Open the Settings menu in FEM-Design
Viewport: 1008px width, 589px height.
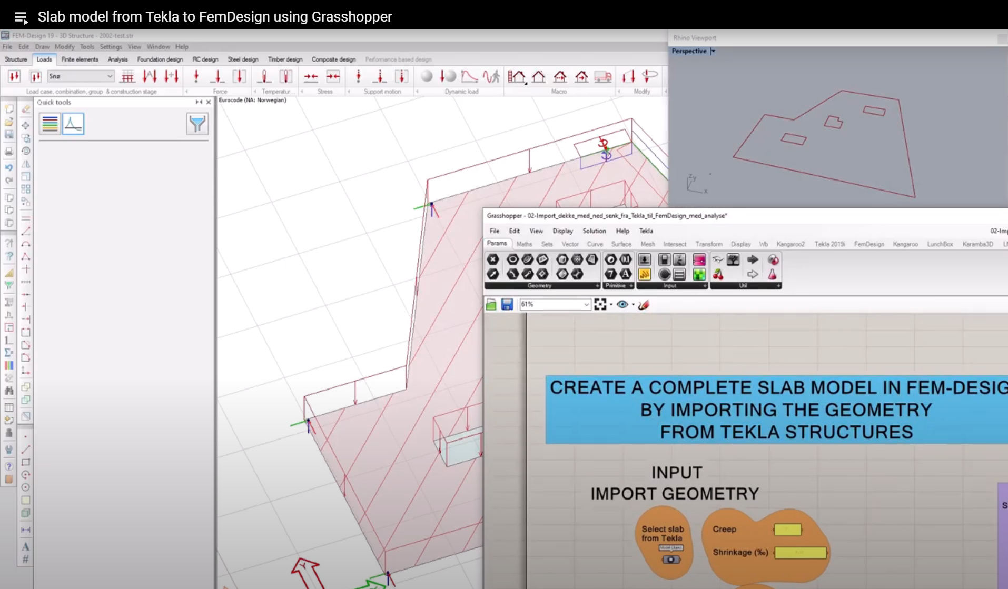[x=111, y=47]
